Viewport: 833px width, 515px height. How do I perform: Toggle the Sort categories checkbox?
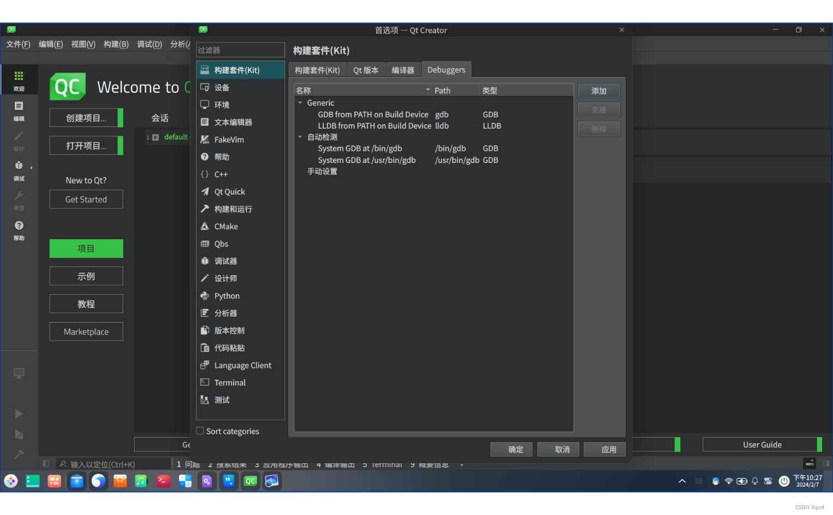(200, 431)
